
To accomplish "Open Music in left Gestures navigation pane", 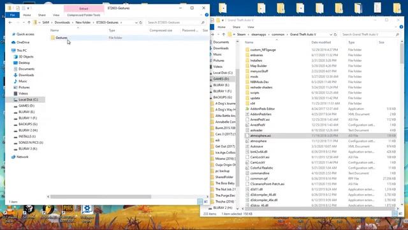I will (23, 81).
